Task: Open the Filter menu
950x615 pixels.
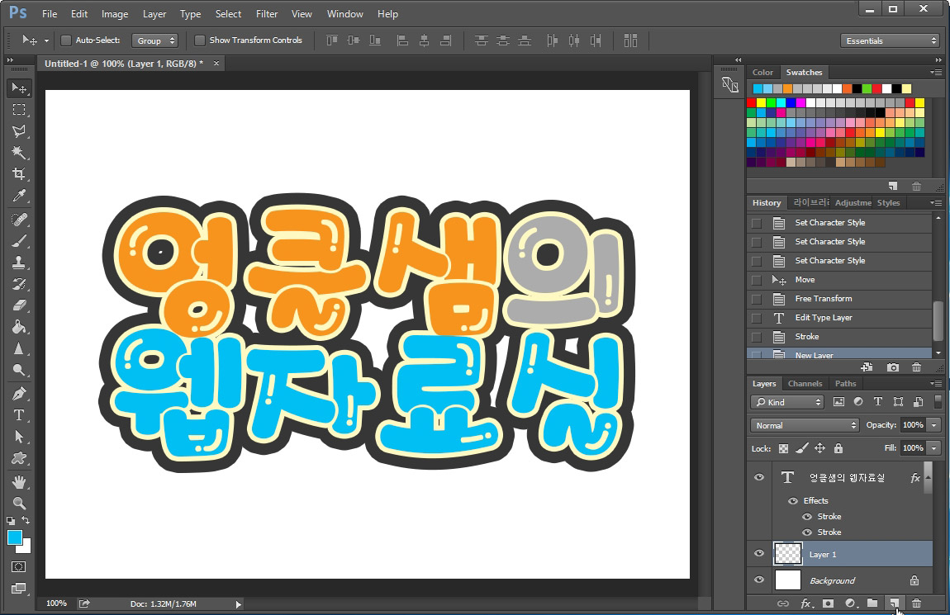Action: [x=267, y=14]
